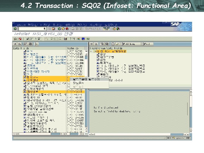Click the Create Shortcut icon
The height and width of the screenshot is (153, 204).
coord(108,29)
